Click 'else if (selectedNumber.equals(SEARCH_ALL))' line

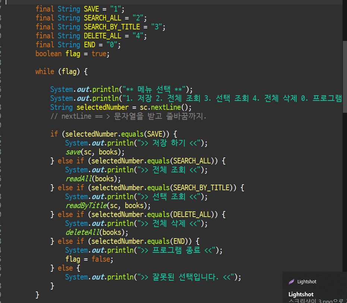138,161
